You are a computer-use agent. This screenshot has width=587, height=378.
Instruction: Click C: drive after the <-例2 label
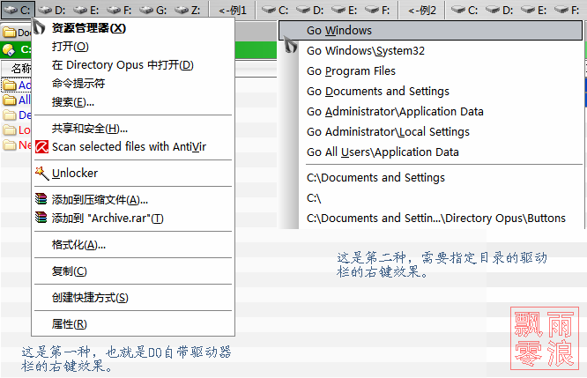(x=464, y=10)
